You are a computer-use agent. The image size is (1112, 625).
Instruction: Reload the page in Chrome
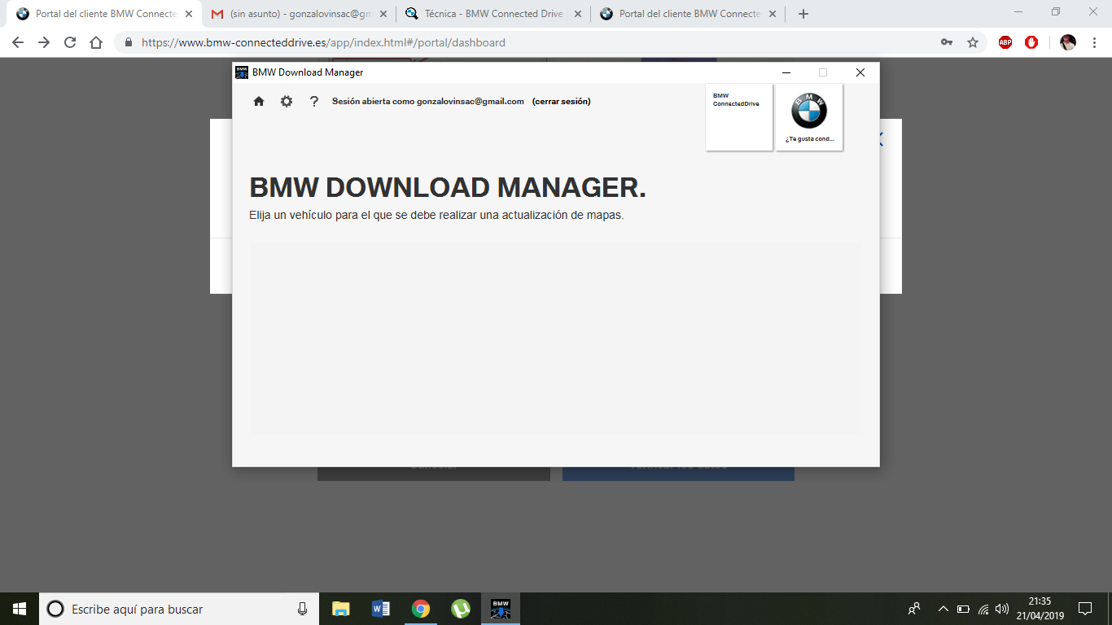[70, 42]
